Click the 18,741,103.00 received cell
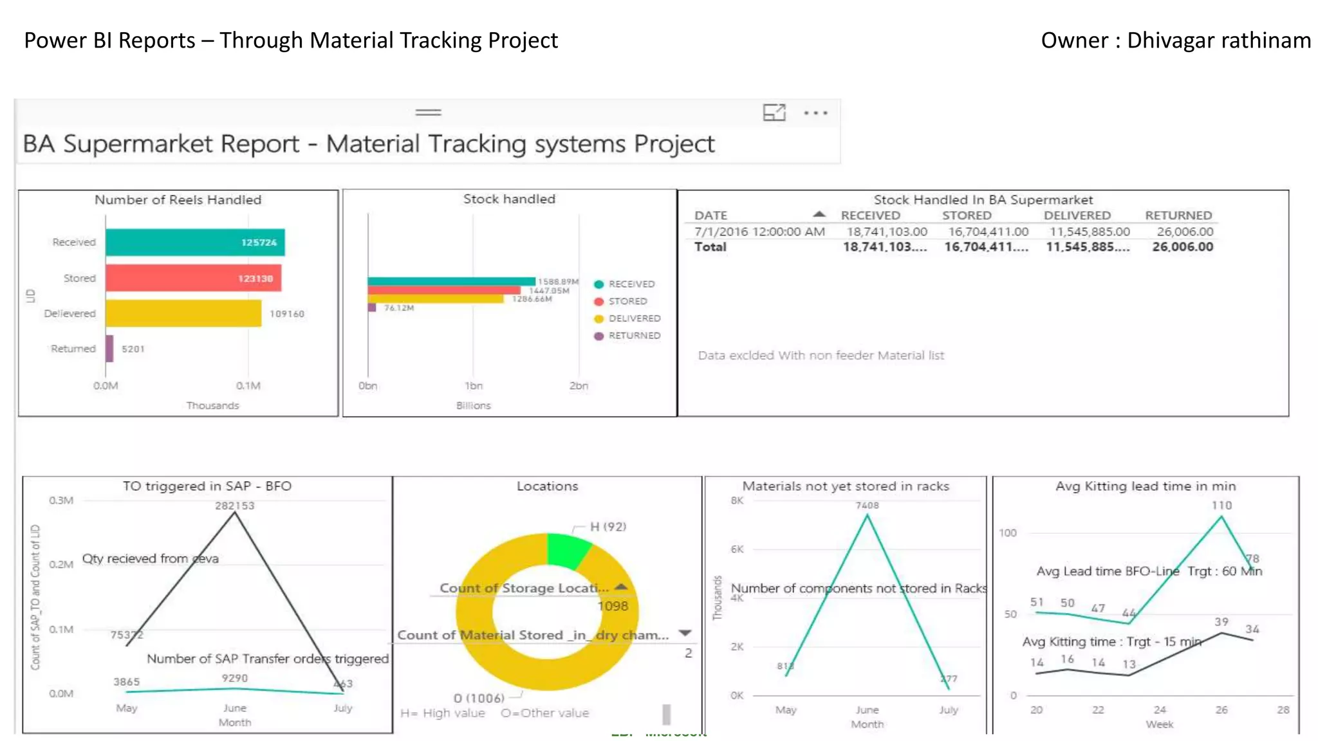 [x=886, y=232]
